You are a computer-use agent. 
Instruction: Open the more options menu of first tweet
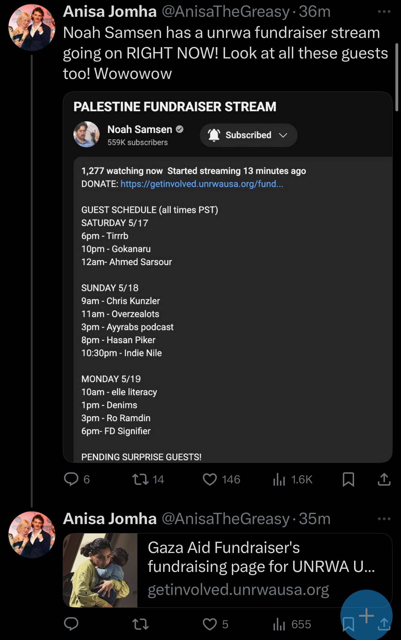tap(384, 12)
